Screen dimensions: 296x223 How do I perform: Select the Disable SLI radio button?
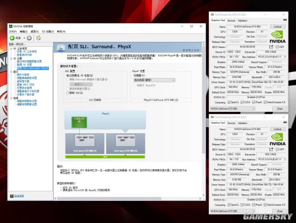[68, 93]
